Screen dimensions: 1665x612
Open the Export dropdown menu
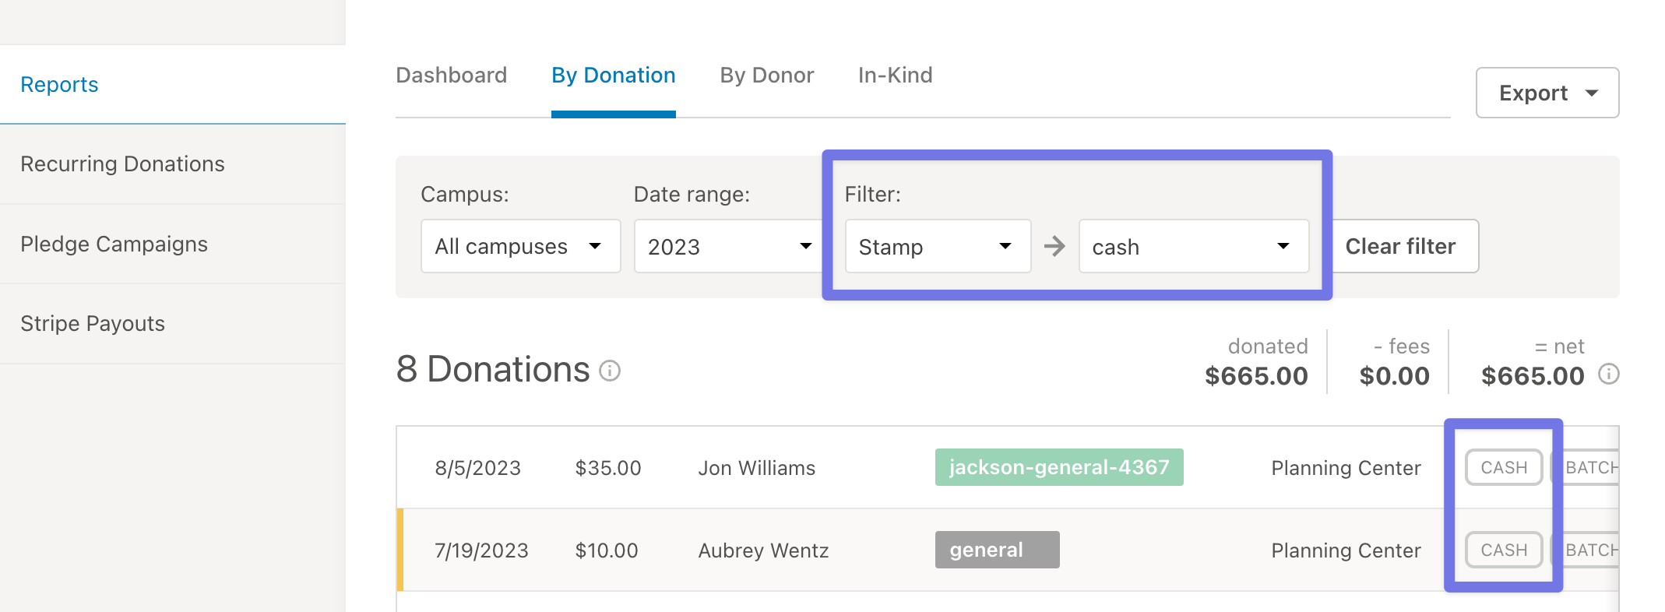point(1547,93)
